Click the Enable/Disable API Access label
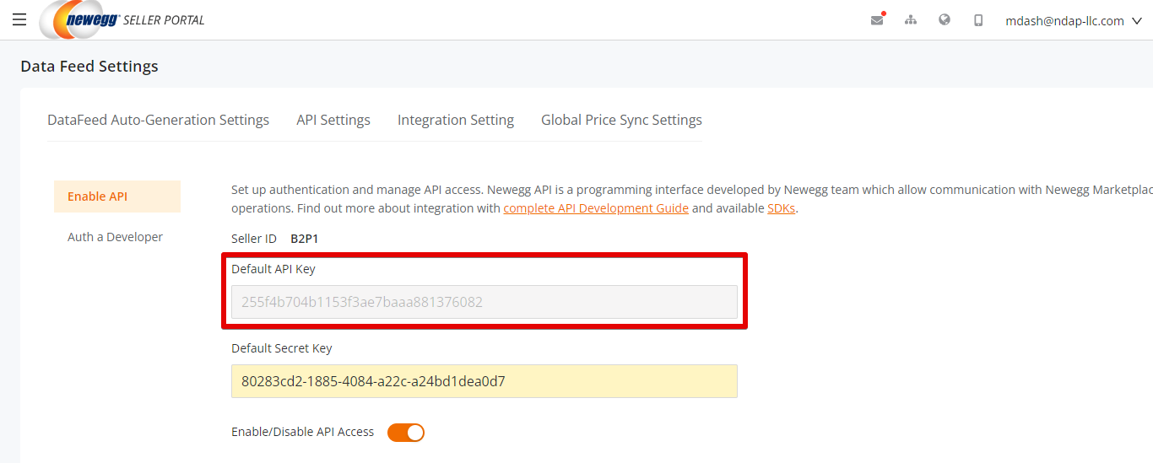 [303, 432]
